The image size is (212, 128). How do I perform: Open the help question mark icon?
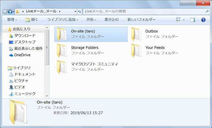pyautogui.click(x=203, y=20)
